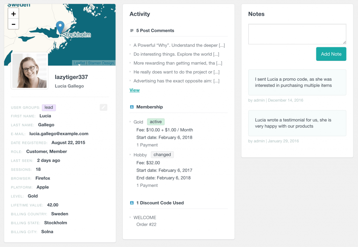Image resolution: width=358 pixels, height=247 pixels.
Task: Click the edit pencil icon beside User Groups
Action: (103, 107)
